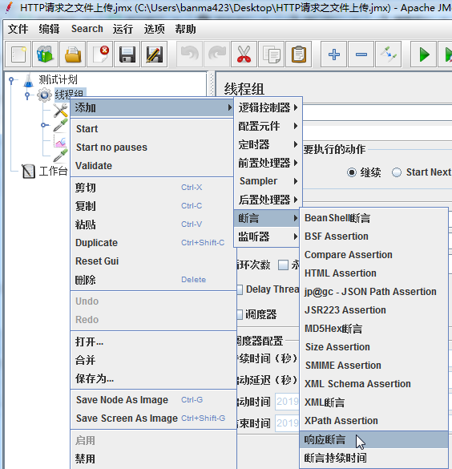
Task: Start the test with the green play icon
Action: click(424, 55)
